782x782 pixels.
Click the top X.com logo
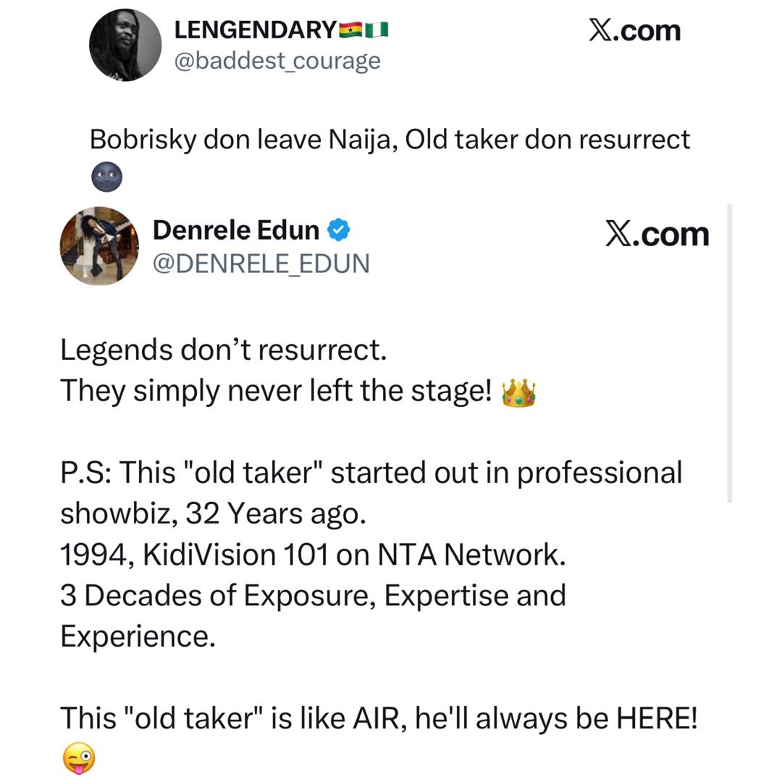coord(634,30)
